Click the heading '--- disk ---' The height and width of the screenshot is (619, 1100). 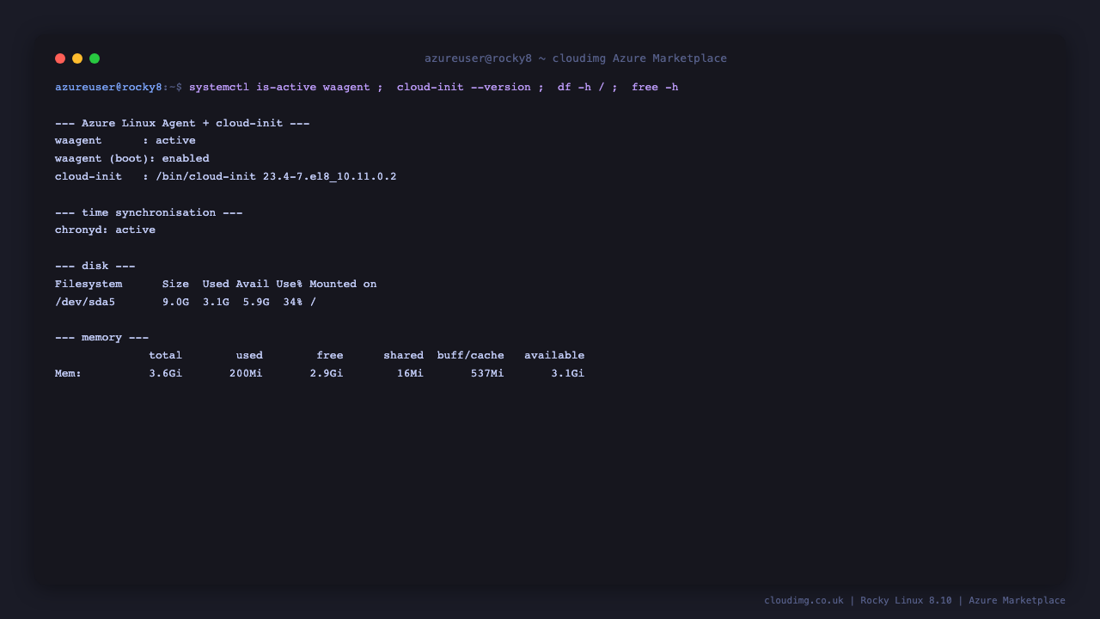[95, 266]
